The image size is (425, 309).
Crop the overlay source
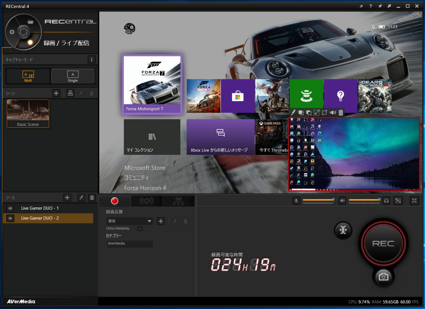pyautogui.click(x=325, y=112)
